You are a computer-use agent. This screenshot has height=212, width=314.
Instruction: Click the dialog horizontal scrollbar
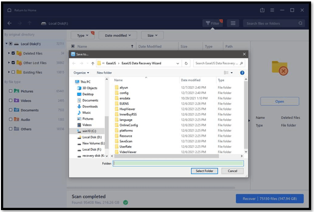tap(166, 156)
